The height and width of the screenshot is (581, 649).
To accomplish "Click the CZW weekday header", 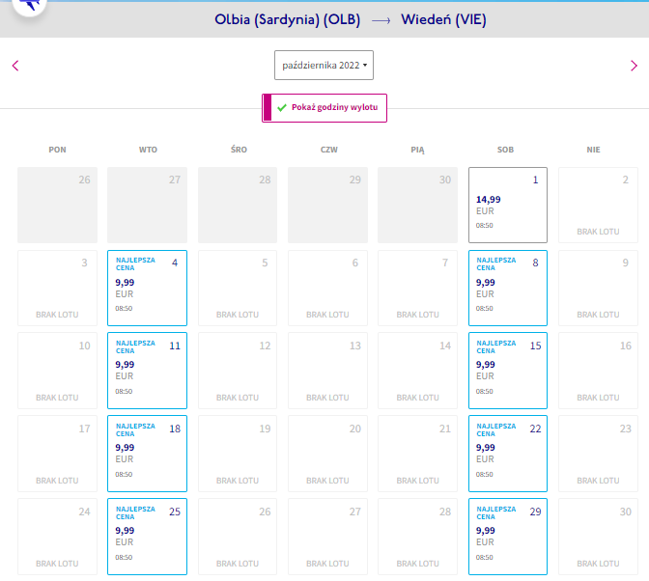I will click(329, 150).
